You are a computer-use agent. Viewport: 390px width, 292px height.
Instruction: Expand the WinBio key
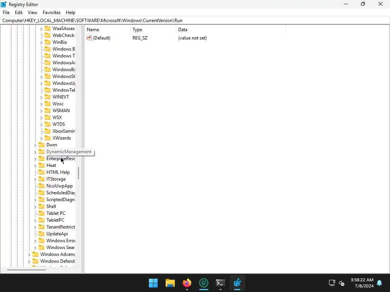[x=41, y=43]
